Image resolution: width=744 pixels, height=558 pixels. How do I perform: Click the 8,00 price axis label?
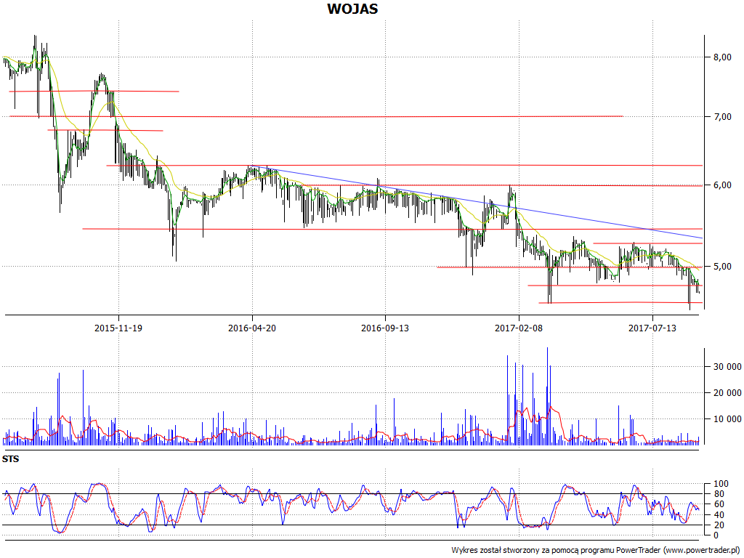722,57
